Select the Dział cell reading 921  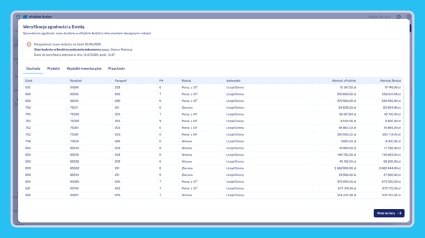[x=28, y=188]
